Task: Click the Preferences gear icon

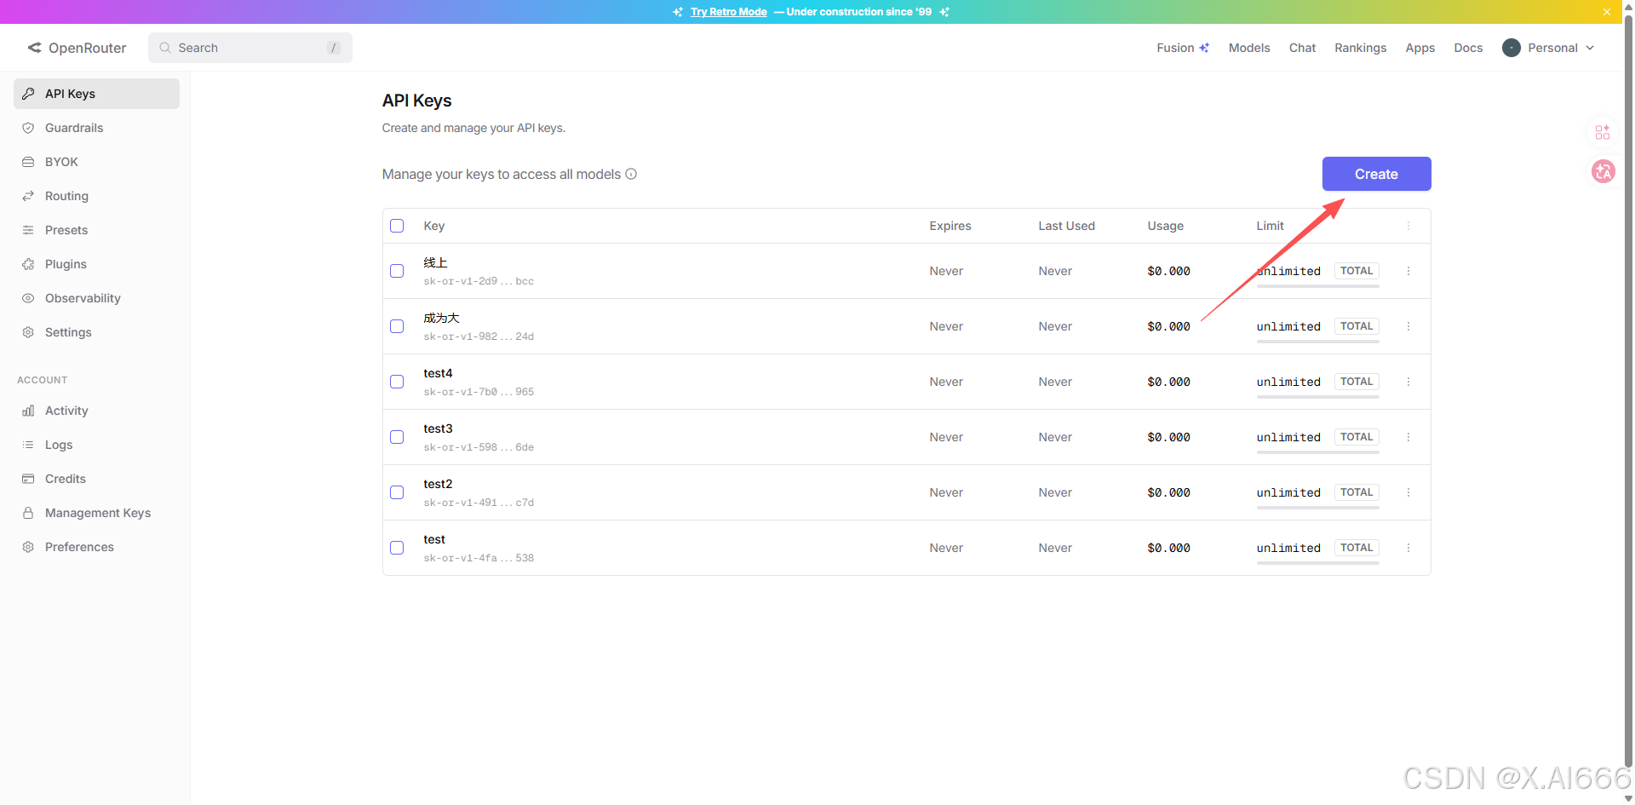Action: point(28,547)
